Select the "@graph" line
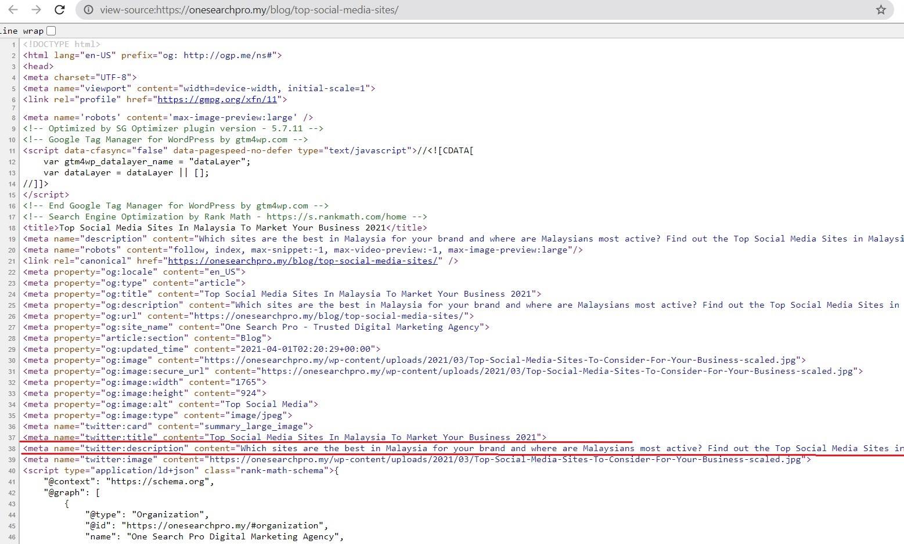 tap(72, 492)
